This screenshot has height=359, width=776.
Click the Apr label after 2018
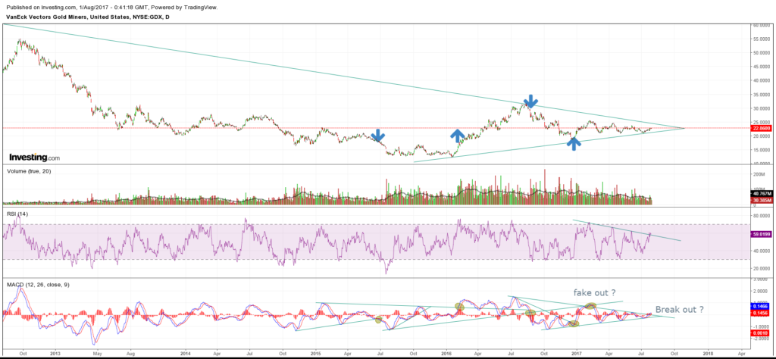pyautogui.click(x=741, y=354)
